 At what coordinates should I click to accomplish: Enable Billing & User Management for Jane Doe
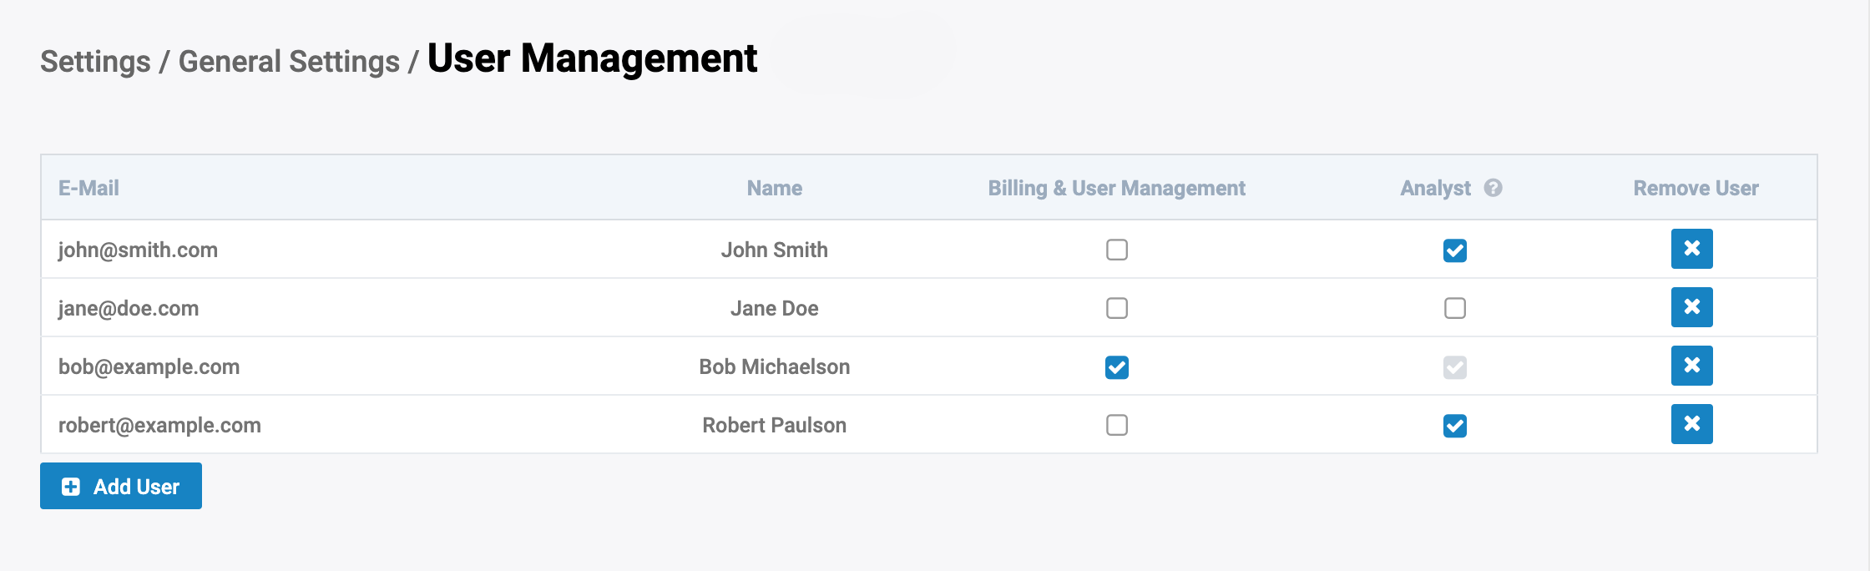click(1116, 308)
